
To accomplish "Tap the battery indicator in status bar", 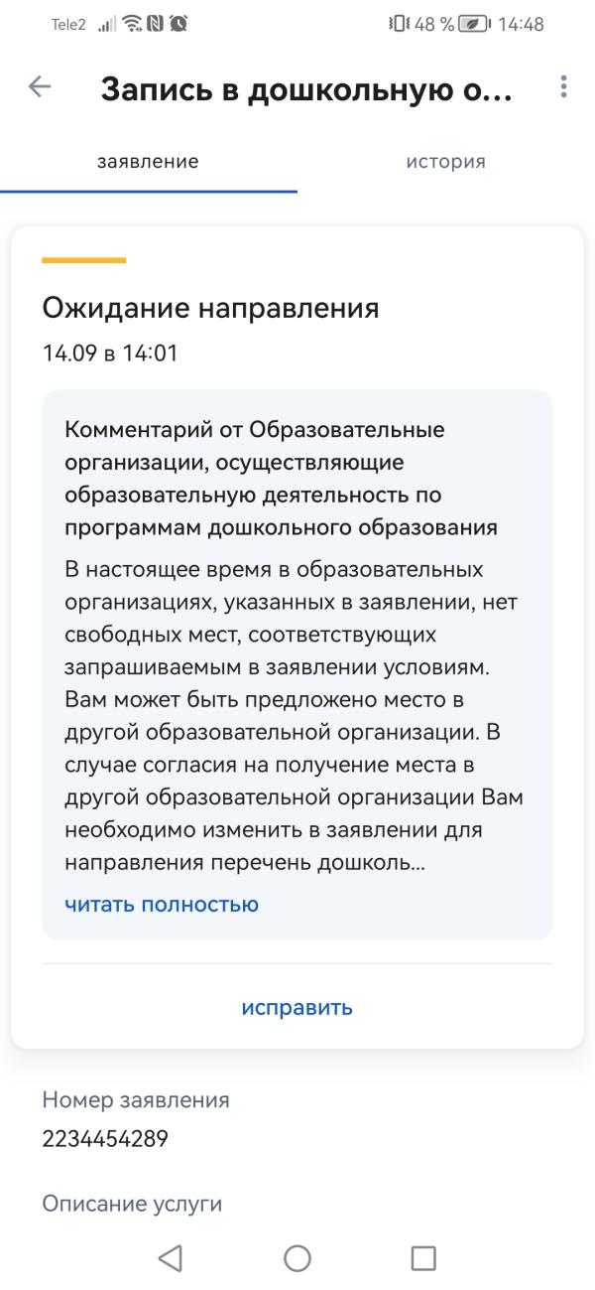I will pyautogui.click(x=474, y=24).
